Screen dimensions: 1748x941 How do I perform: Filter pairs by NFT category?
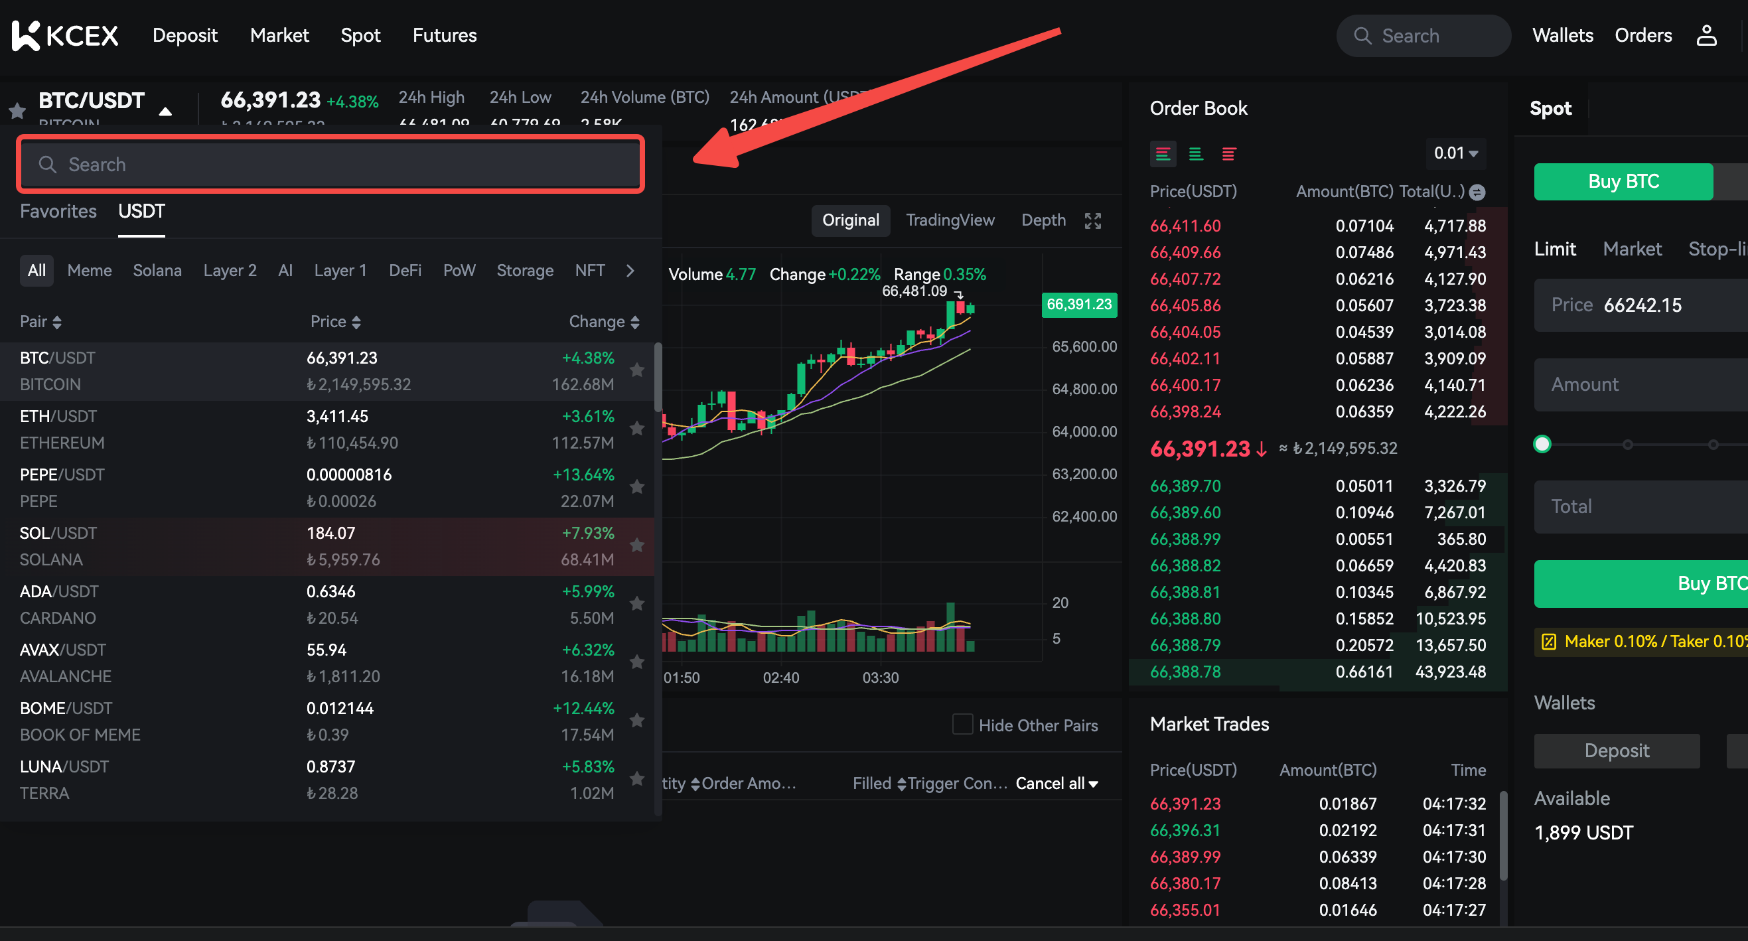click(x=590, y=271)
